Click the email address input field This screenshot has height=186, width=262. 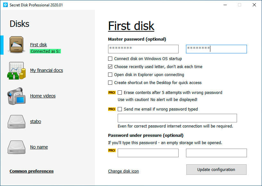[177, 118]
